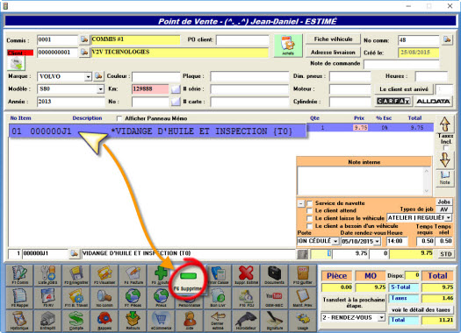The image size is (461, 333).
Task: Open the Modèle S80 dropdown
Action: tap(101, 89)
